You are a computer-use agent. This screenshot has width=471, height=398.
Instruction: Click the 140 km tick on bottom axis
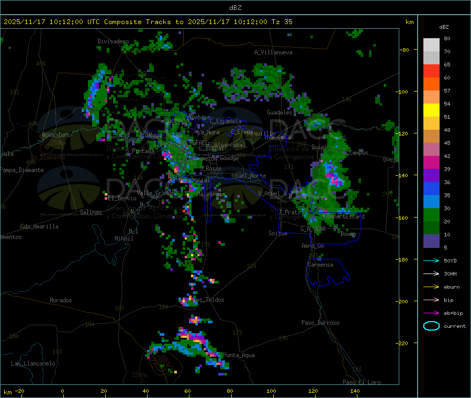[x=355, y=391]
